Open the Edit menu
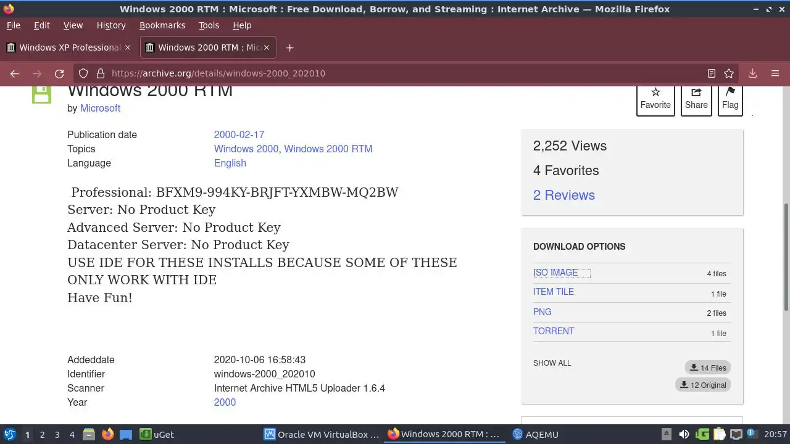 pyautogui.click(x=41, y=25)
